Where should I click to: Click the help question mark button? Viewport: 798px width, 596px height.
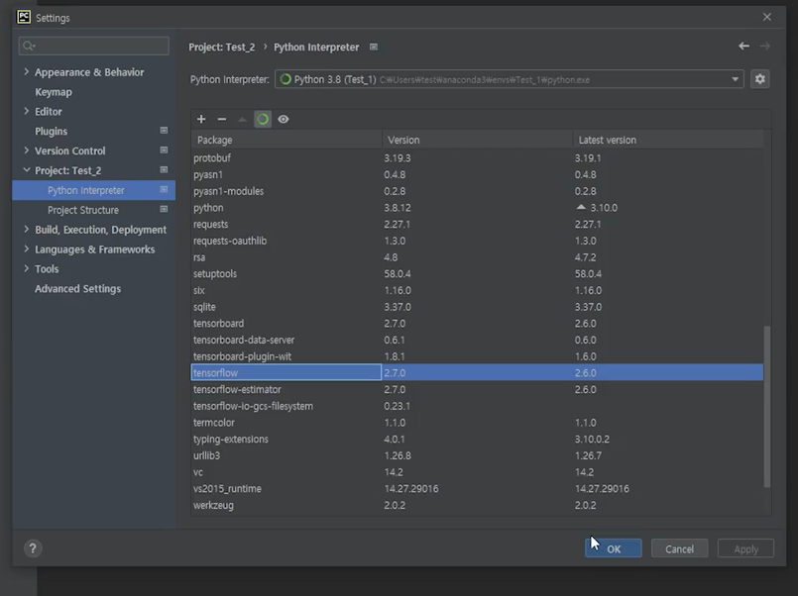coord(33,548)
